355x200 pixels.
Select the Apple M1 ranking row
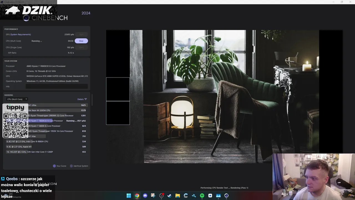tap(47, 147)
